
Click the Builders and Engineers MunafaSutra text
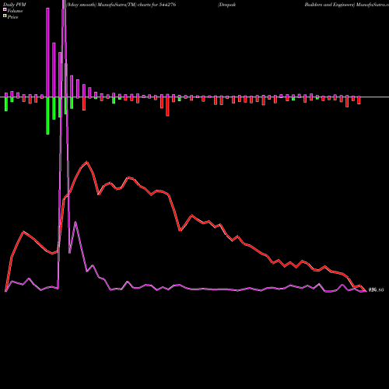click(347, 5)
